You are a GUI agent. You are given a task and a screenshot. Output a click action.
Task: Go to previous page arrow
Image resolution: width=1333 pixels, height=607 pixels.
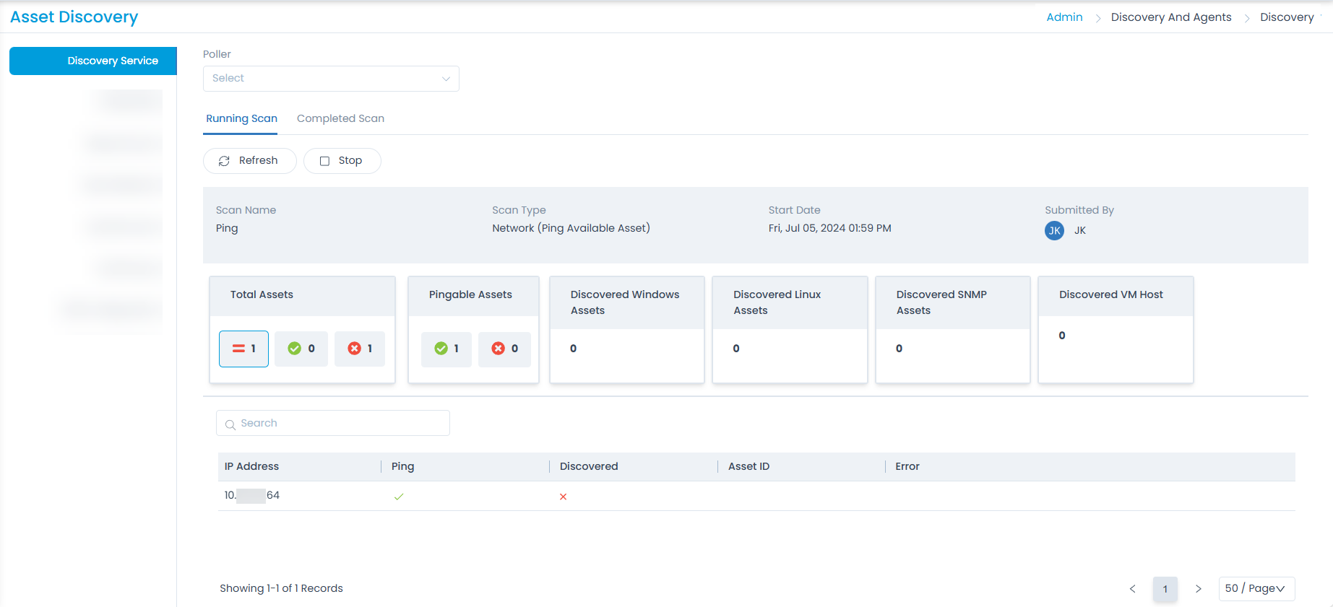coord(1132,589)
